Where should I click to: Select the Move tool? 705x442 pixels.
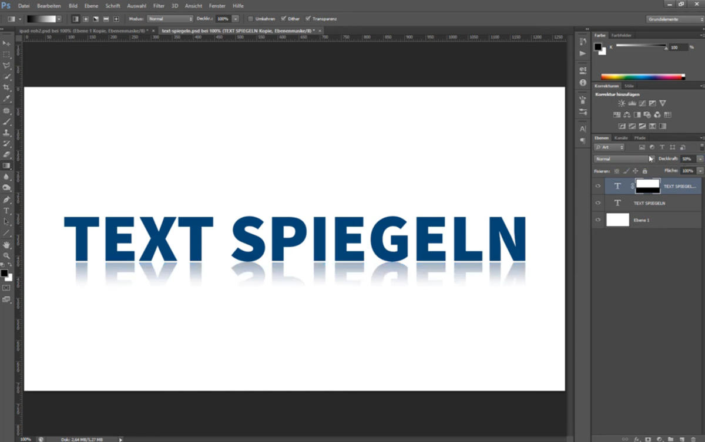coord(8,43)
